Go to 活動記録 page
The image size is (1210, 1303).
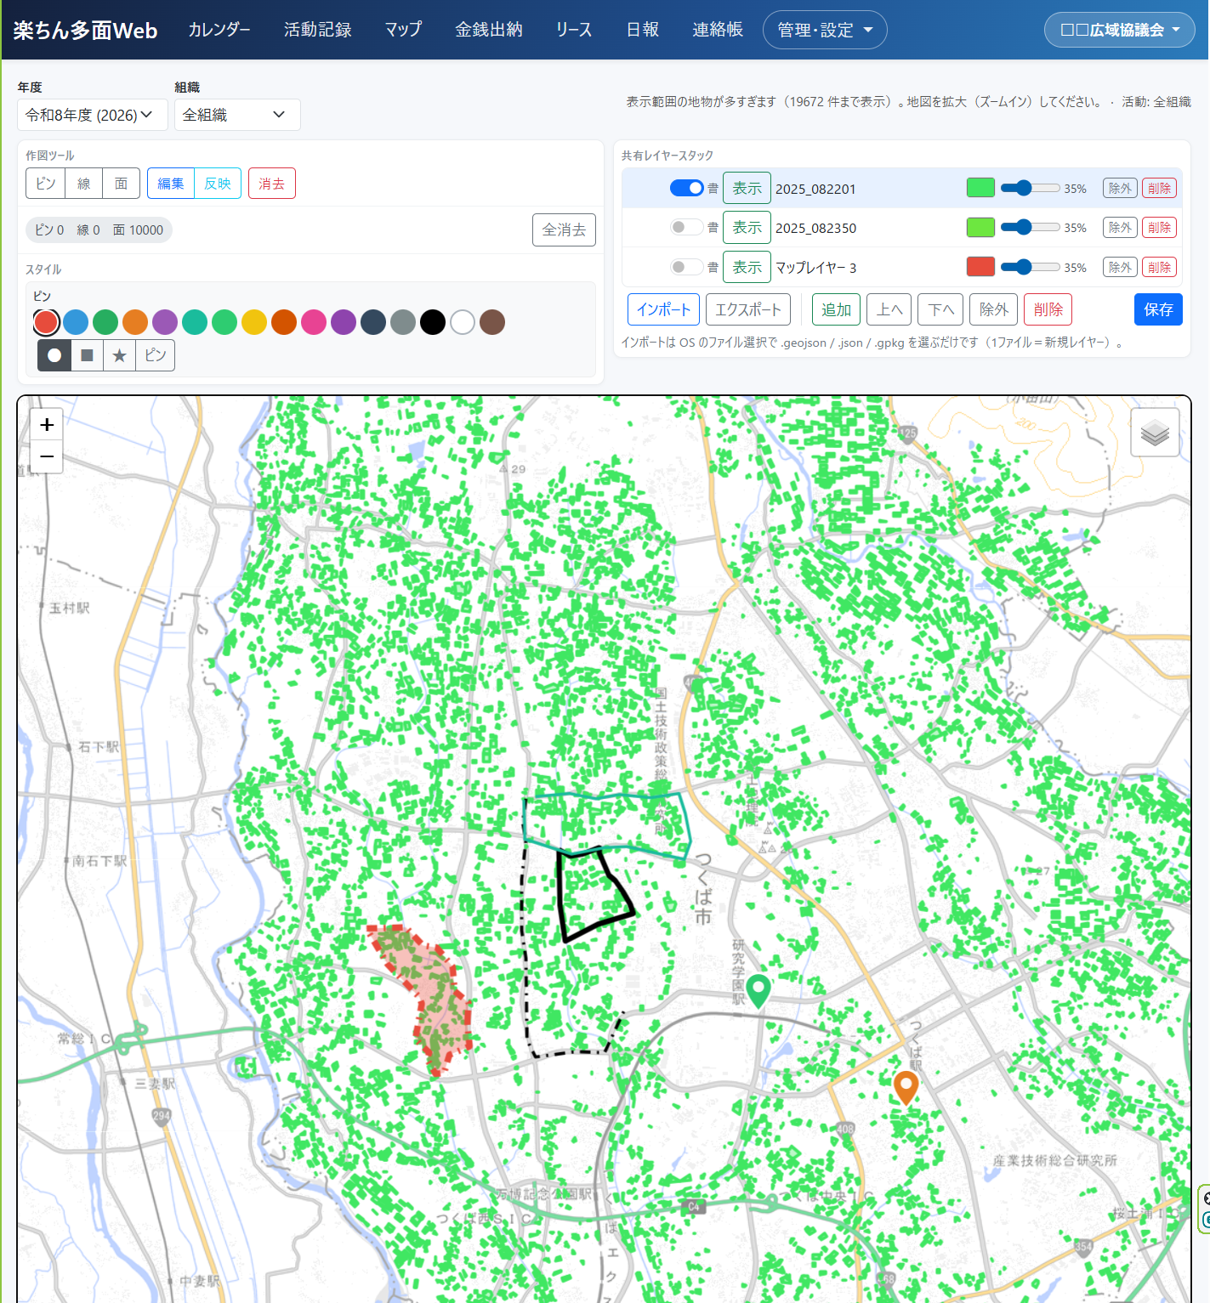[x=318, y=30]
